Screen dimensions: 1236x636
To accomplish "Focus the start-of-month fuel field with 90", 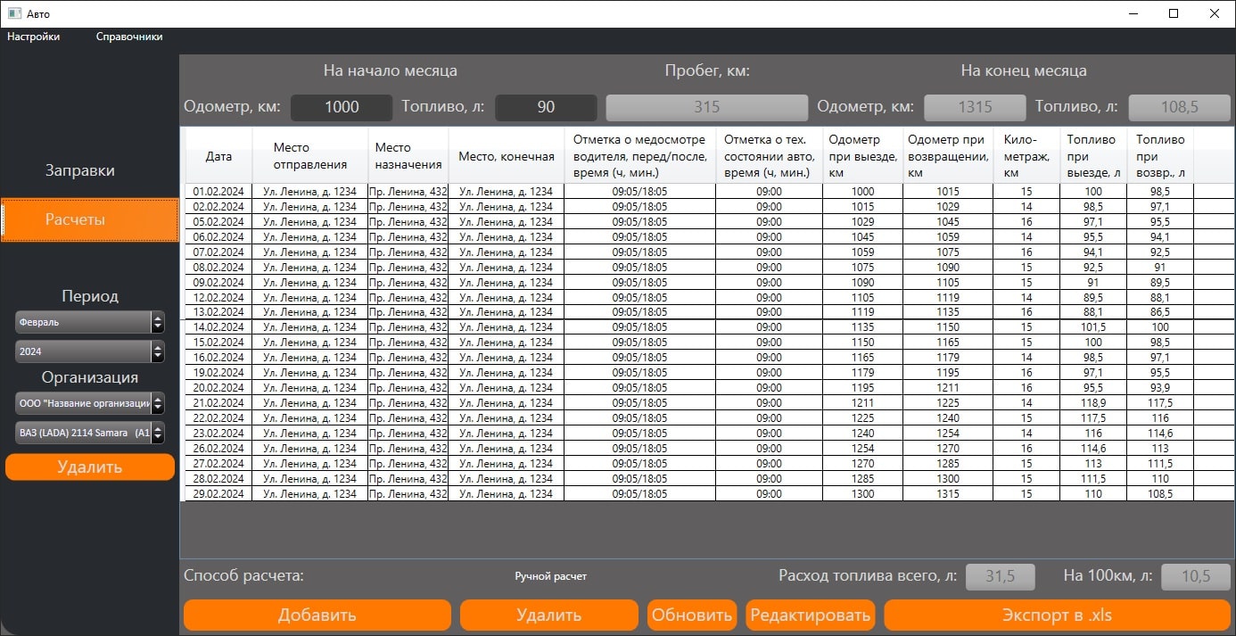I will pyautogui.click(x=546, y=108).
